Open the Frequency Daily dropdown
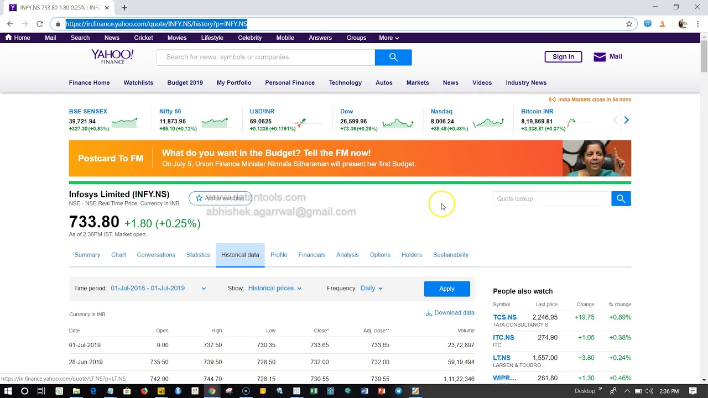The width and height of the screenshot is (708, 398). [x=372, y=288]
